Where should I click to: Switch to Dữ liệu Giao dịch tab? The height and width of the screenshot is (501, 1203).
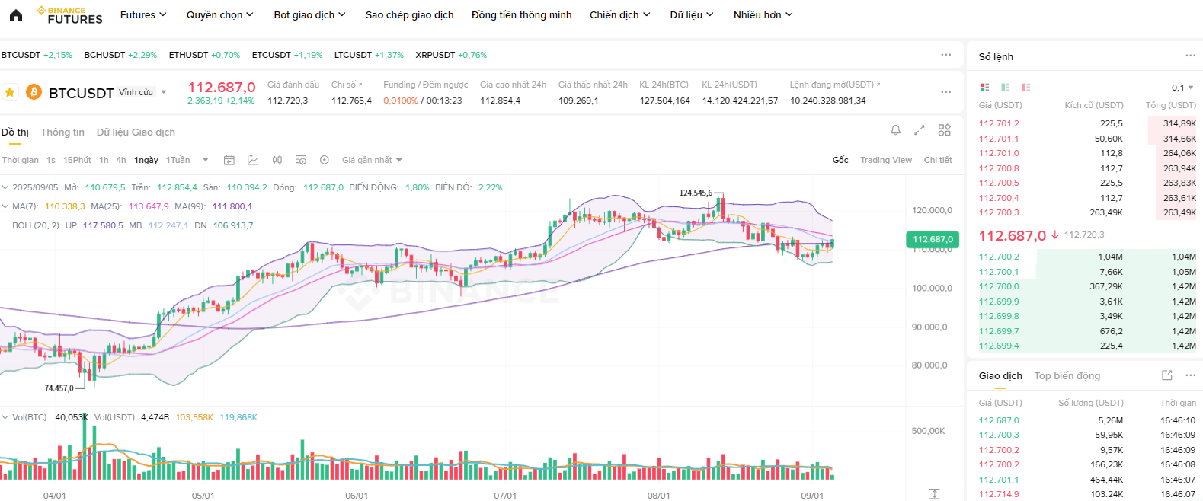click(x=136, y=132)
